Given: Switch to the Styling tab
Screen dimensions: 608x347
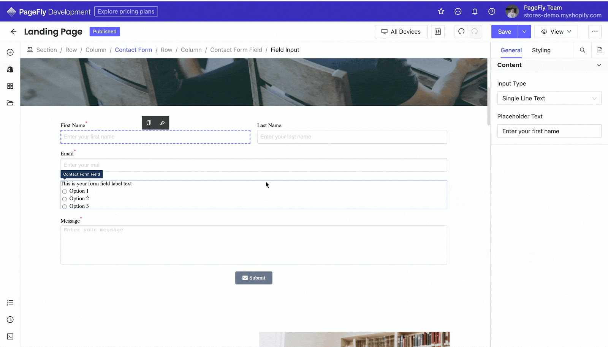Looking at the screenshot, I should (541, 50).
